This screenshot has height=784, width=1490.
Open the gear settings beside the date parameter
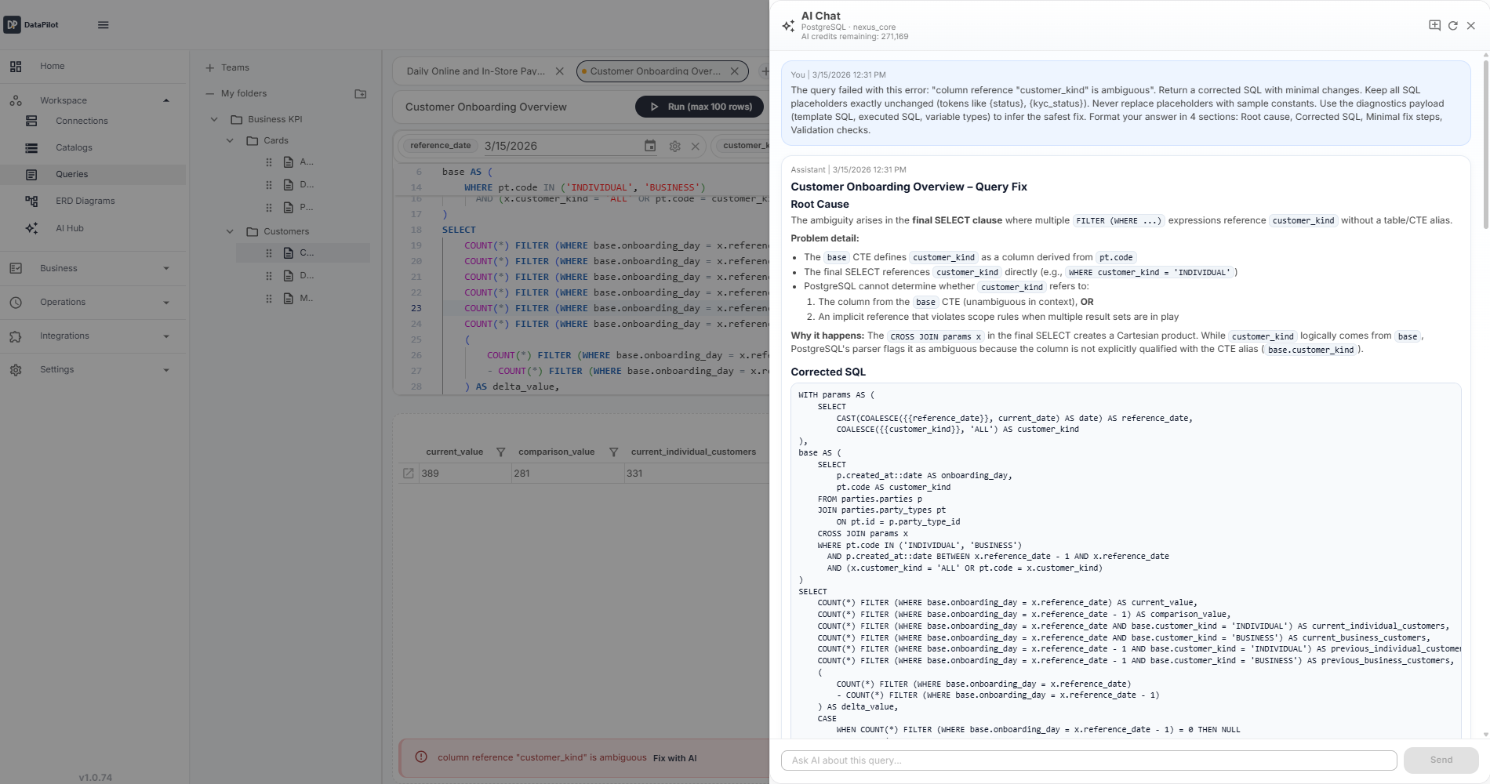click(x=675, y=146)
